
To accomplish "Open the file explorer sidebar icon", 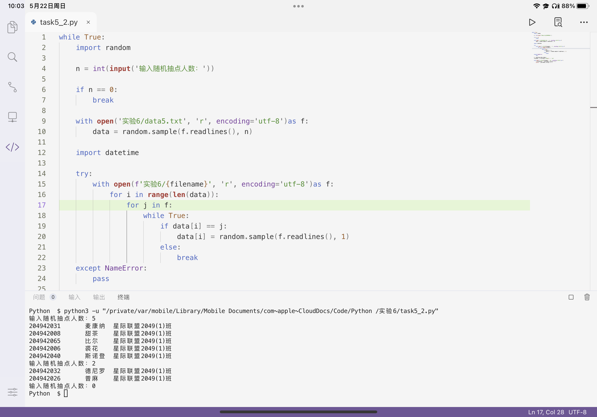I will pyautogui.click(x=12, y=27).
